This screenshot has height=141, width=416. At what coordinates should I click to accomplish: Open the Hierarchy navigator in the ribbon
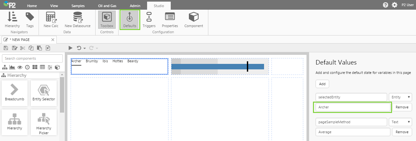click(x=12, y=20)
